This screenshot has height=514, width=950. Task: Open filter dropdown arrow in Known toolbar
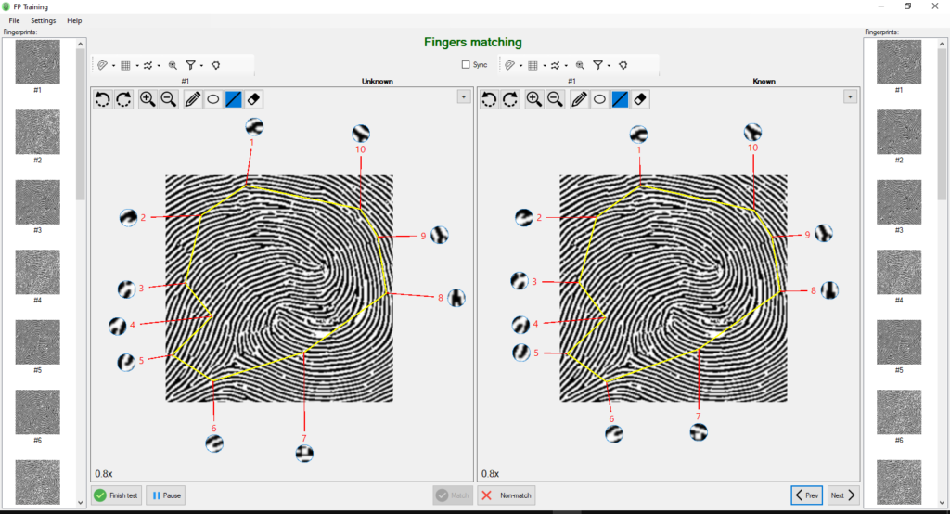(609, 66)
